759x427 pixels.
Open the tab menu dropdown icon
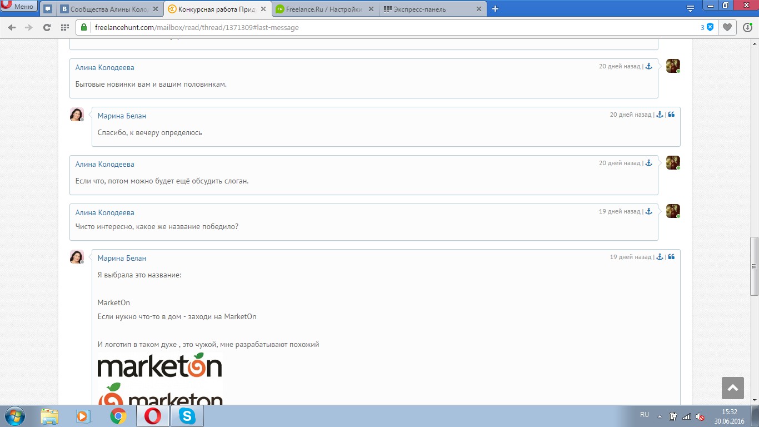coord(690,8)
